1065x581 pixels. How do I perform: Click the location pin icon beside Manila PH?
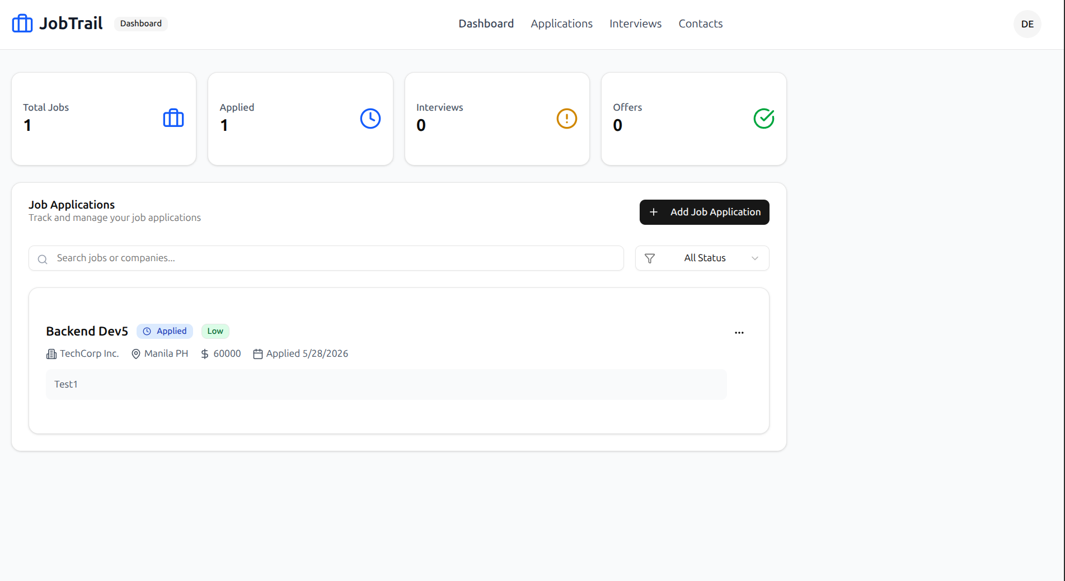[x=136, y=354]
